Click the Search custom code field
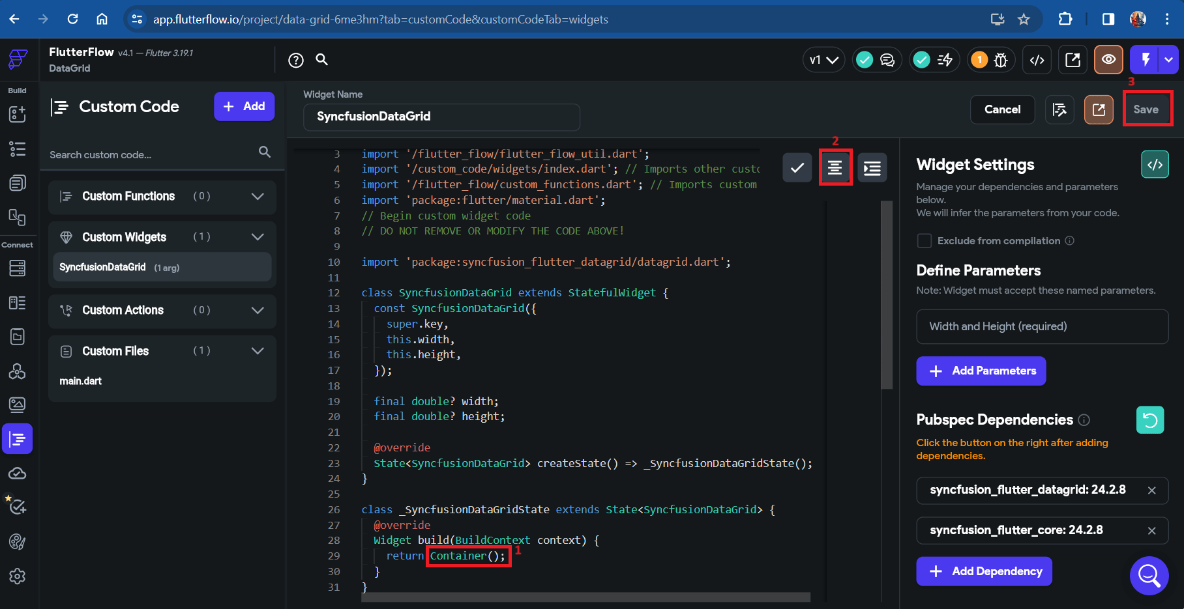 [x=151, y=154]
